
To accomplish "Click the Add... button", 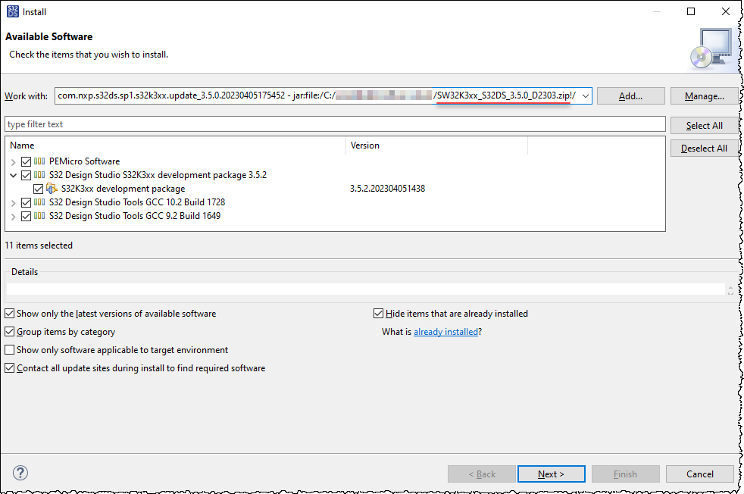I will click(x=630, y=96).
